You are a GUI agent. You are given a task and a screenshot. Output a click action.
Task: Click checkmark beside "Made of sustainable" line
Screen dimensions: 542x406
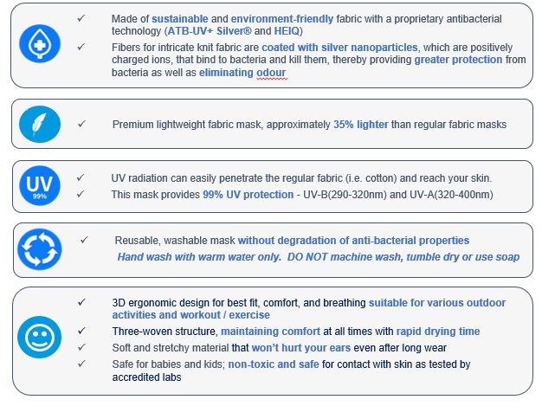pyautogui.click(x=81, y=17)
